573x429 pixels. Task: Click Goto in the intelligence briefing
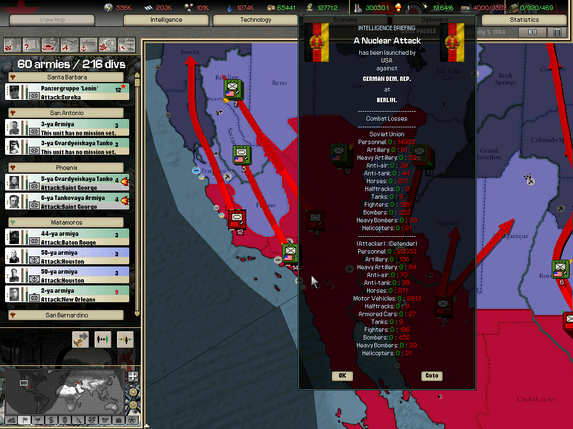[x=431, y=376]
